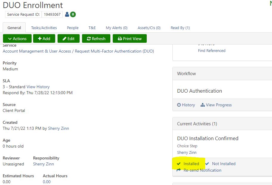Open the Find Referenced link
272x185 pixels.
click(x=211, y=50)
